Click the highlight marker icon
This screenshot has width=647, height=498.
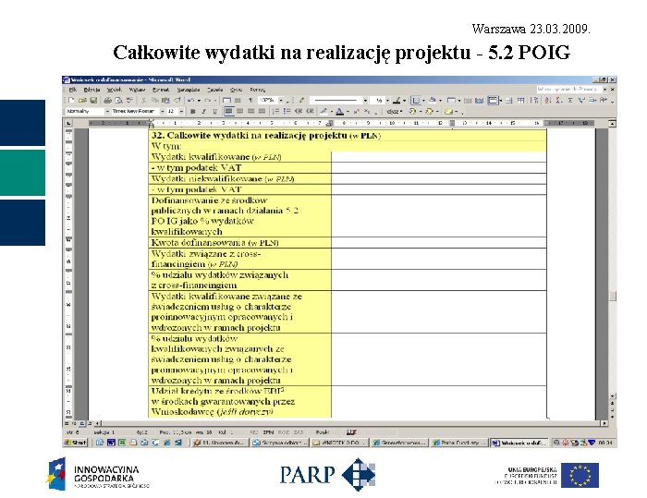tap(323, 111)
